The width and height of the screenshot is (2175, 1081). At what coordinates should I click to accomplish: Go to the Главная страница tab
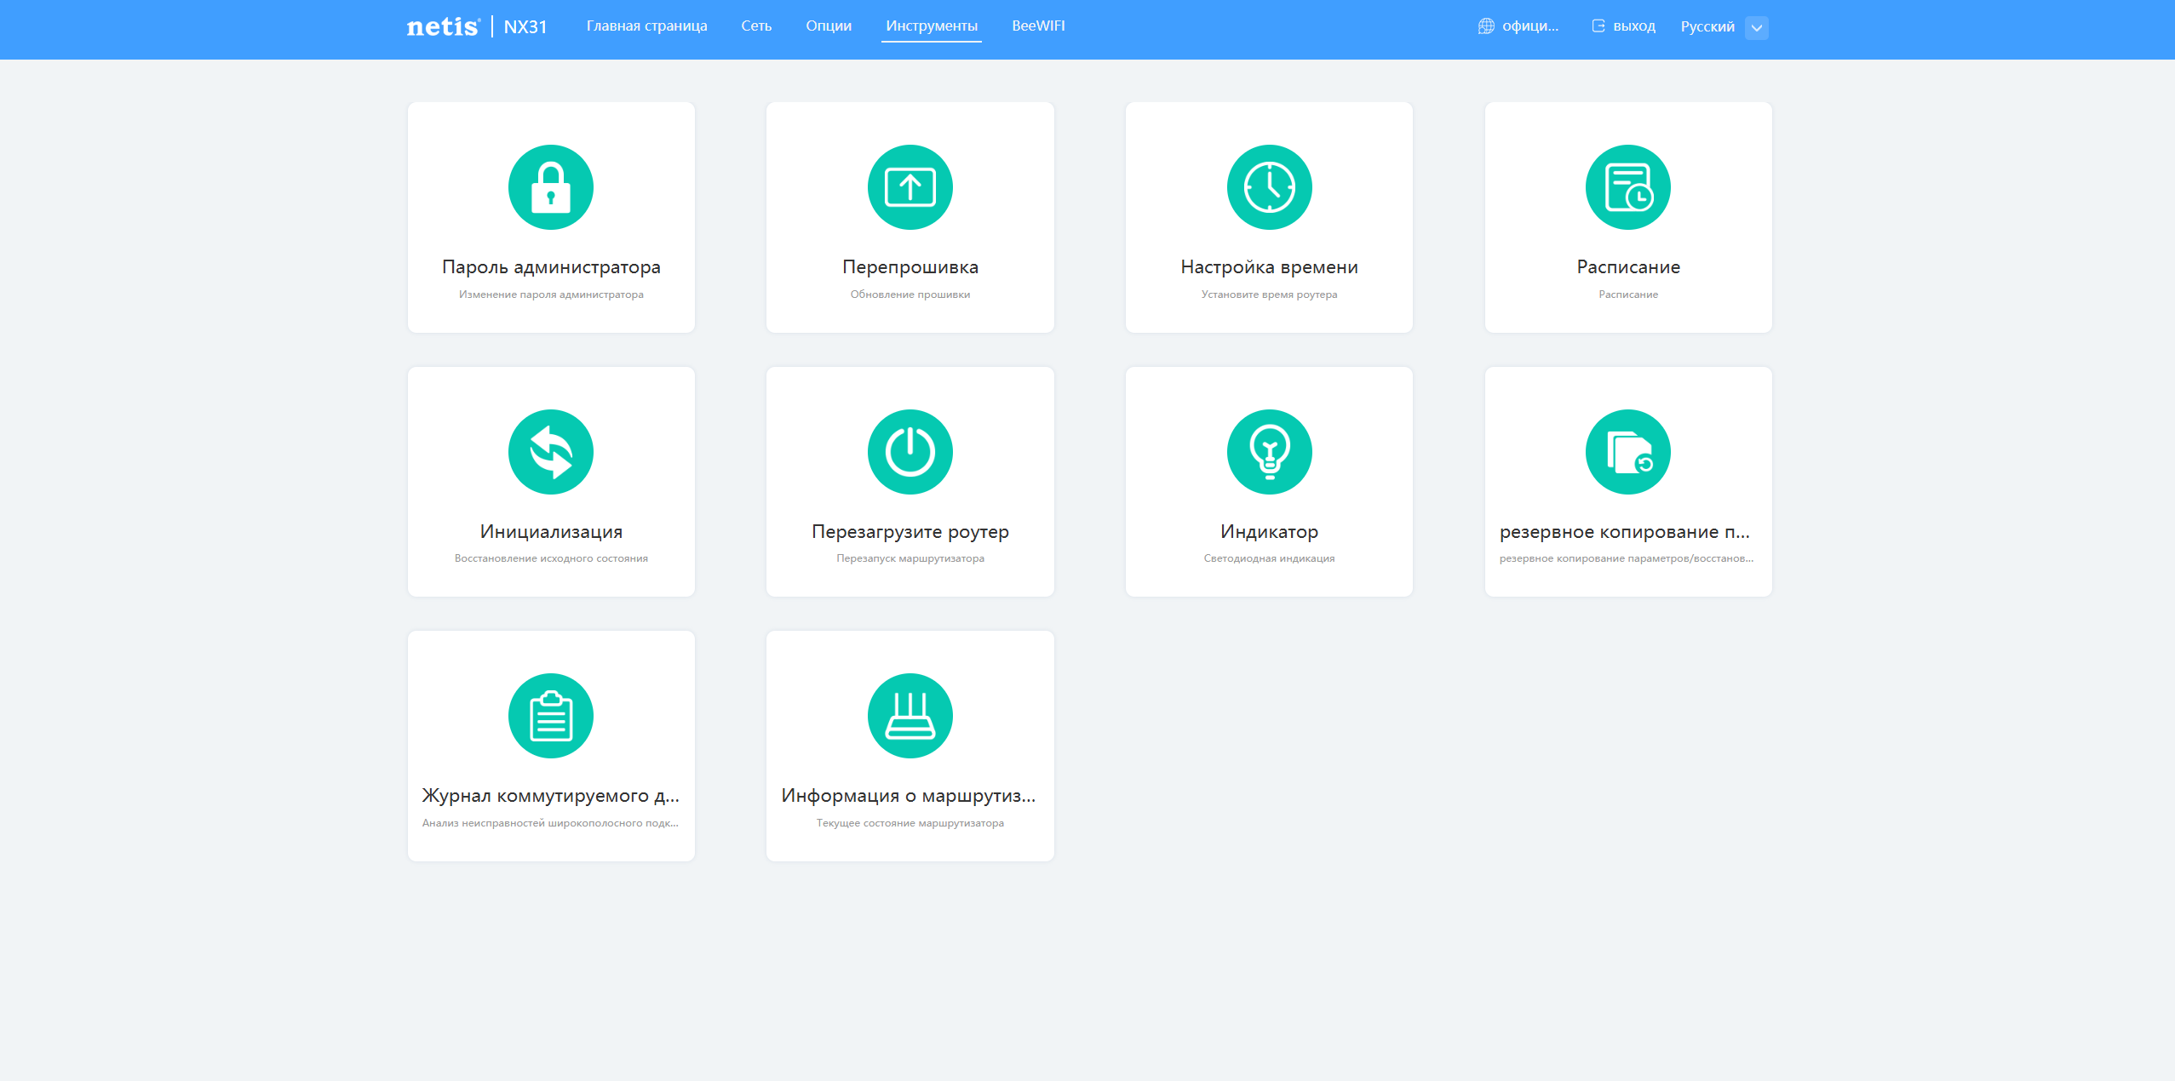(x=646, y=26)
